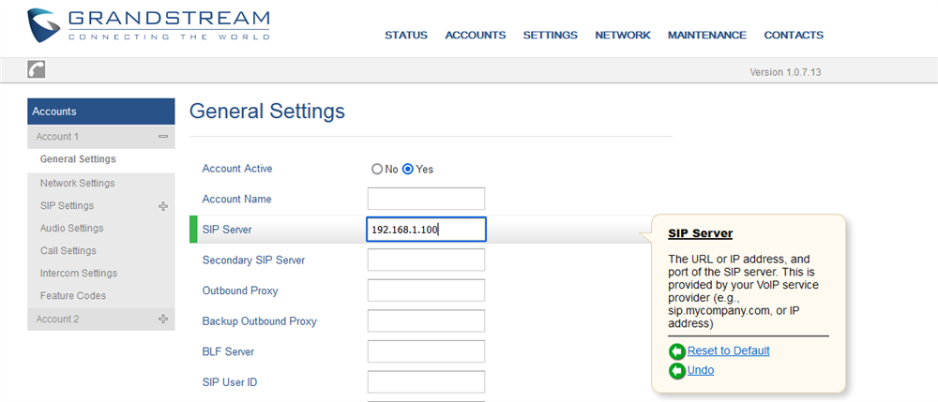This screenshot has width=938, height=402.
Task: Click the Grandstream logo
Action: 148,25
